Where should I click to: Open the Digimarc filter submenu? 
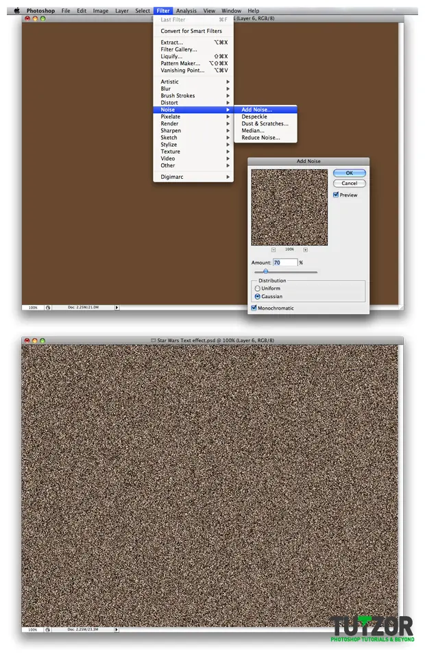pos(193,177)
